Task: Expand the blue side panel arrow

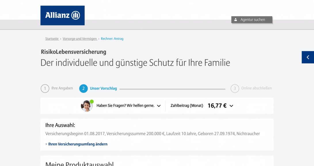Action: coord(308,57)
